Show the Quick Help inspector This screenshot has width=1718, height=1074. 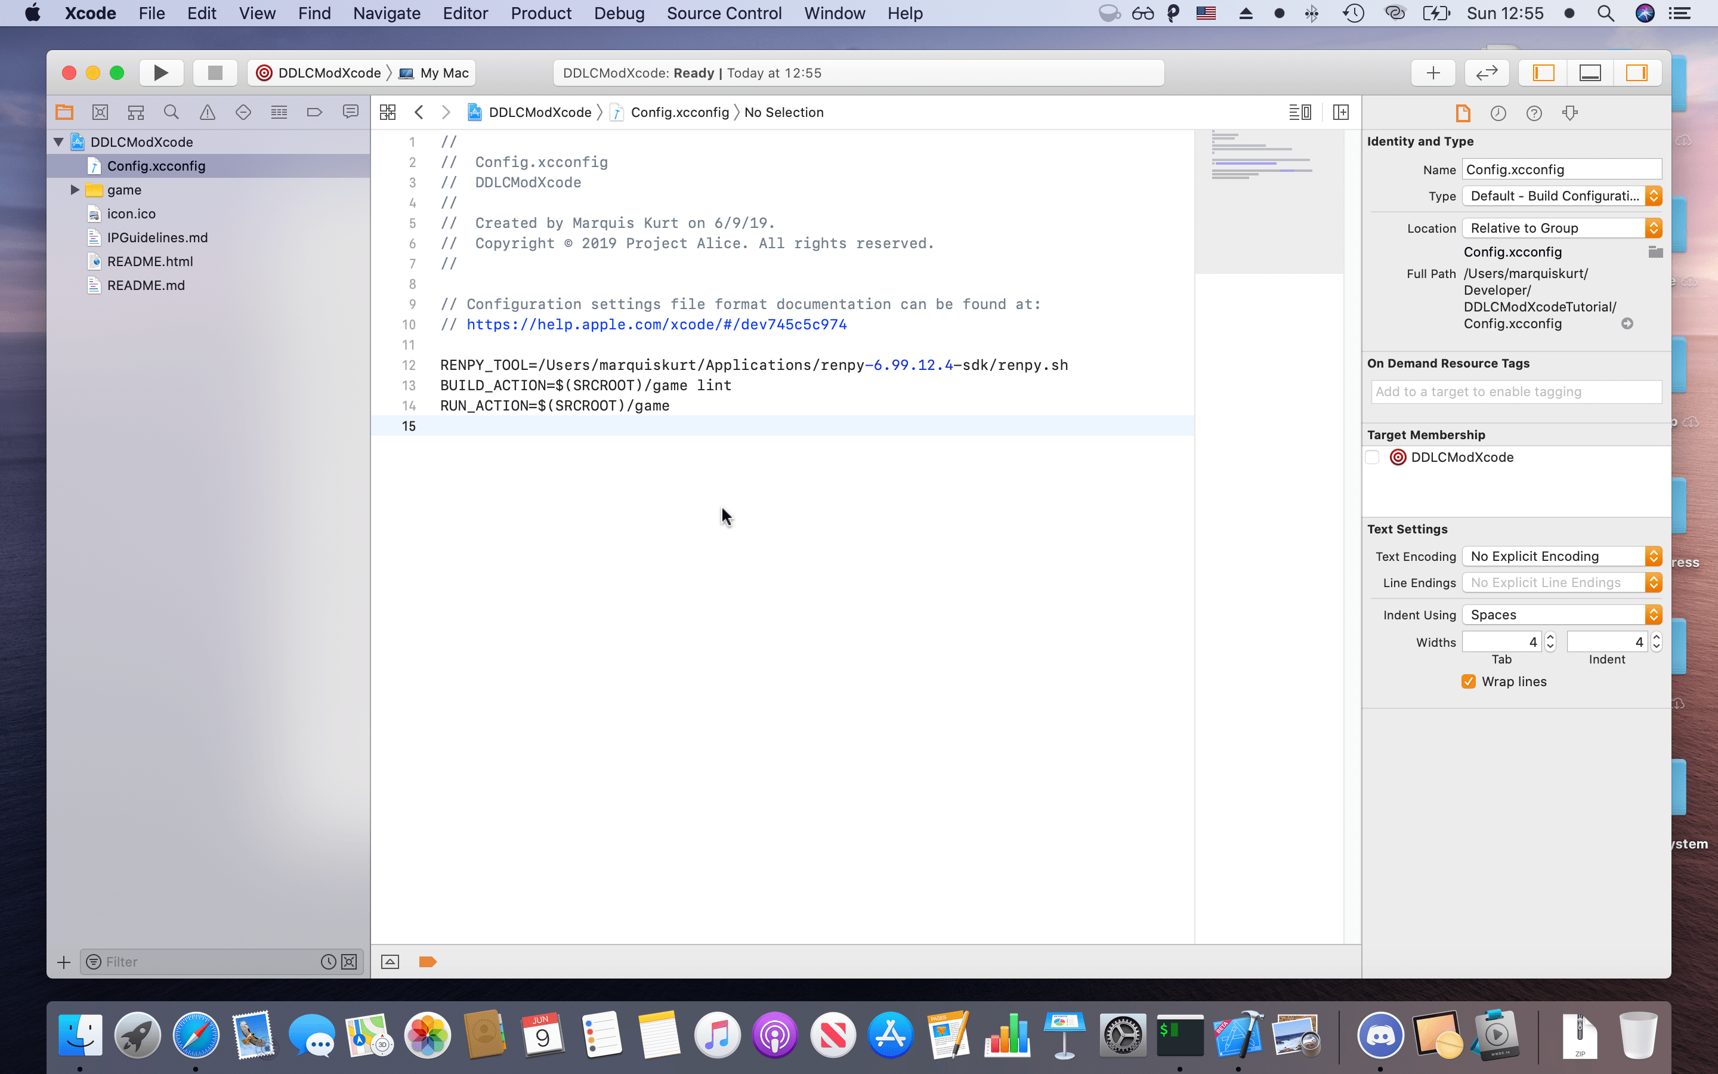pyautogui.click(x=1534, y=113)
